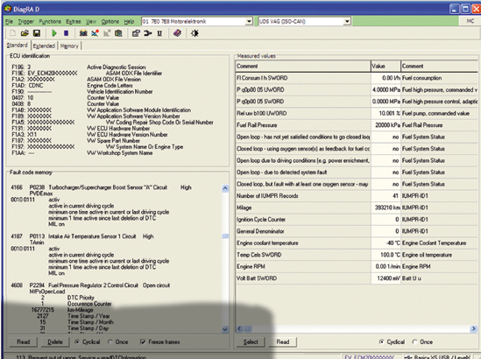Click the toolbar icon just right of the blue stop square
This screenshot has height=359, width=481.
click(83, 33)
